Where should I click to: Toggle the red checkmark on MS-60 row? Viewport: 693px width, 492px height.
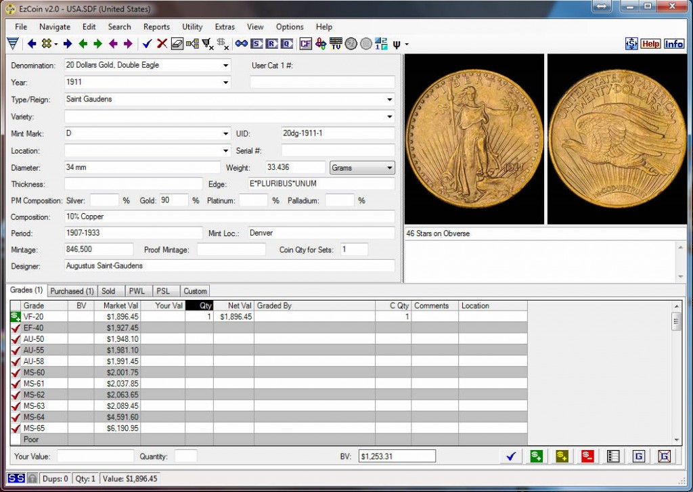(16, 372)
